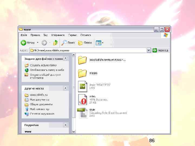Open www.nikinfo.ru in Другие места
195x146 pixels.
tap(39, 95)
